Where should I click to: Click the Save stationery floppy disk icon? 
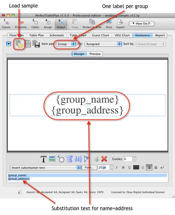(x=37, y=44)
